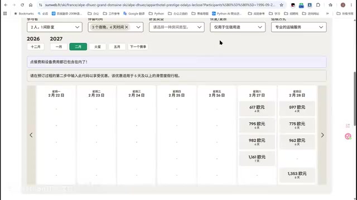Click the pink floating widget icon
The height and width of the screenshot is (200, 357).
pyautogui.click(x=348, y=136)
